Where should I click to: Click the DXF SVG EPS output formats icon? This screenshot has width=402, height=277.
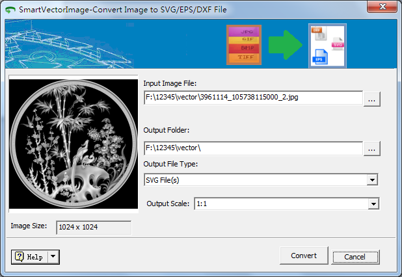[327, 46]
